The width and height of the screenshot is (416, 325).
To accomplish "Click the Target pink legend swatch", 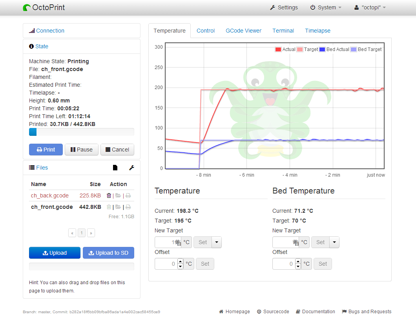I will tap(300, 49).
